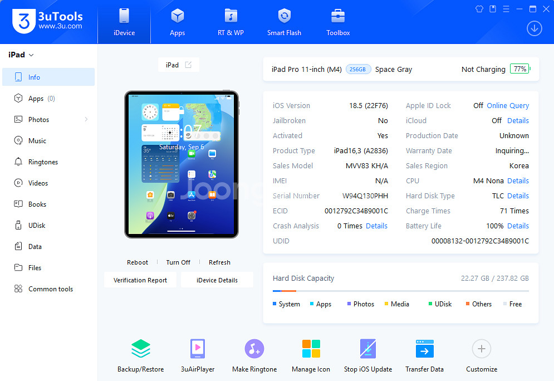Click the hard disk capacity bar
Viewport: 554px width, 381px height.
401,291
